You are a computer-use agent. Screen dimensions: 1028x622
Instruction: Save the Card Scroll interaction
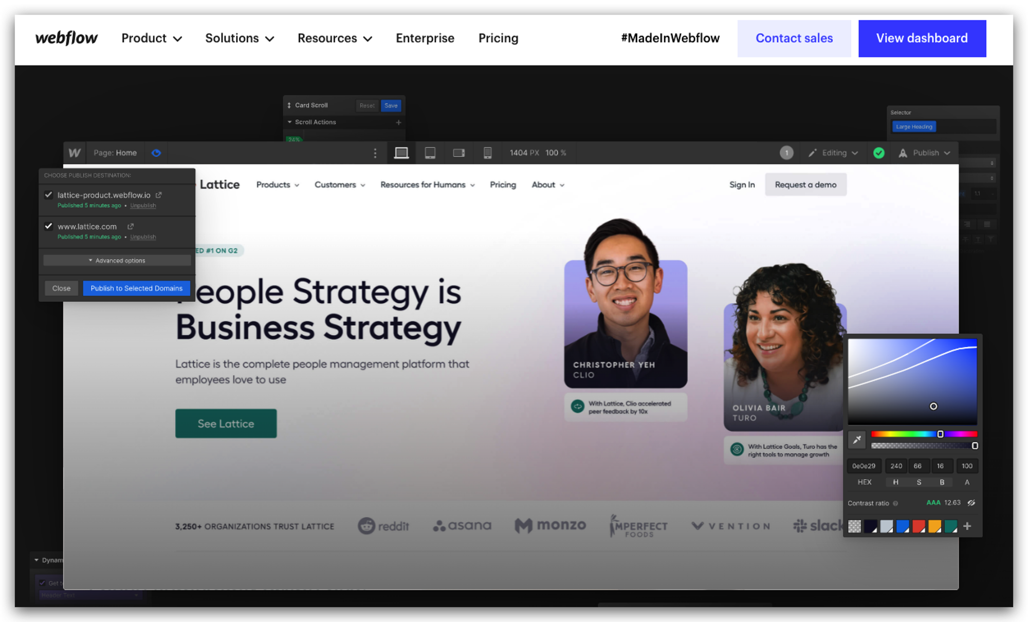[391, 105]
